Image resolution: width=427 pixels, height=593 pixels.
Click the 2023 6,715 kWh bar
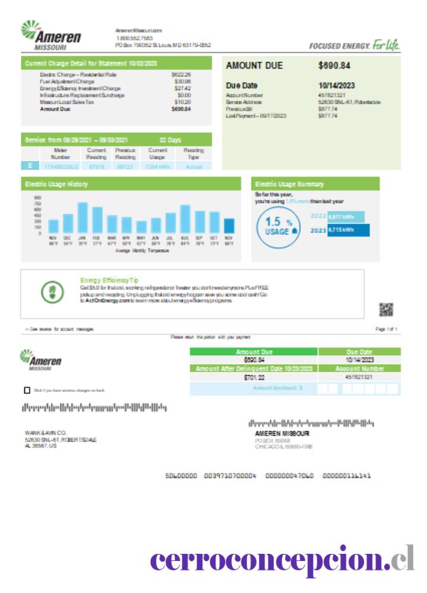click(348, 230)
